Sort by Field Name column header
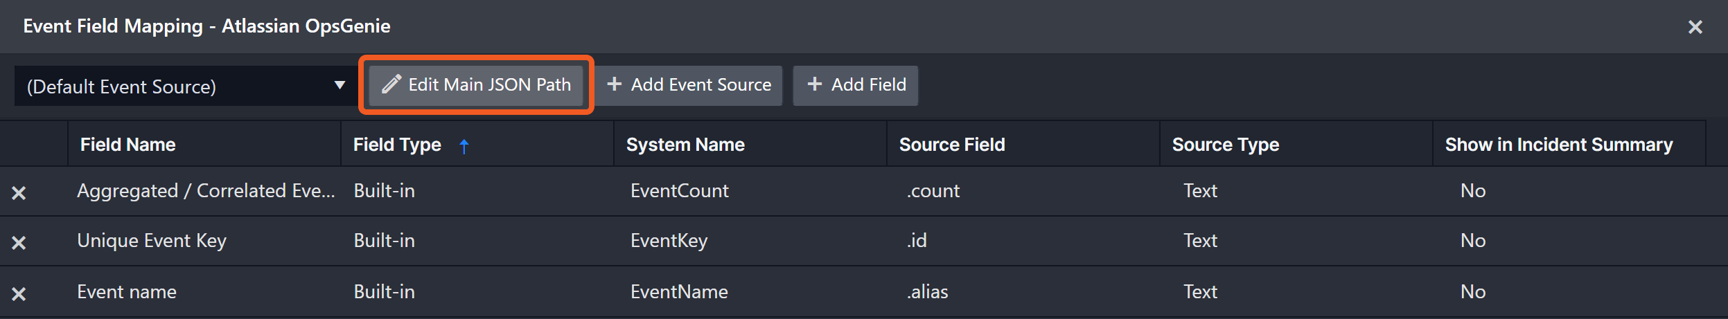The image size is (1728, 319). pyautogui.click(x=128, y=145)
